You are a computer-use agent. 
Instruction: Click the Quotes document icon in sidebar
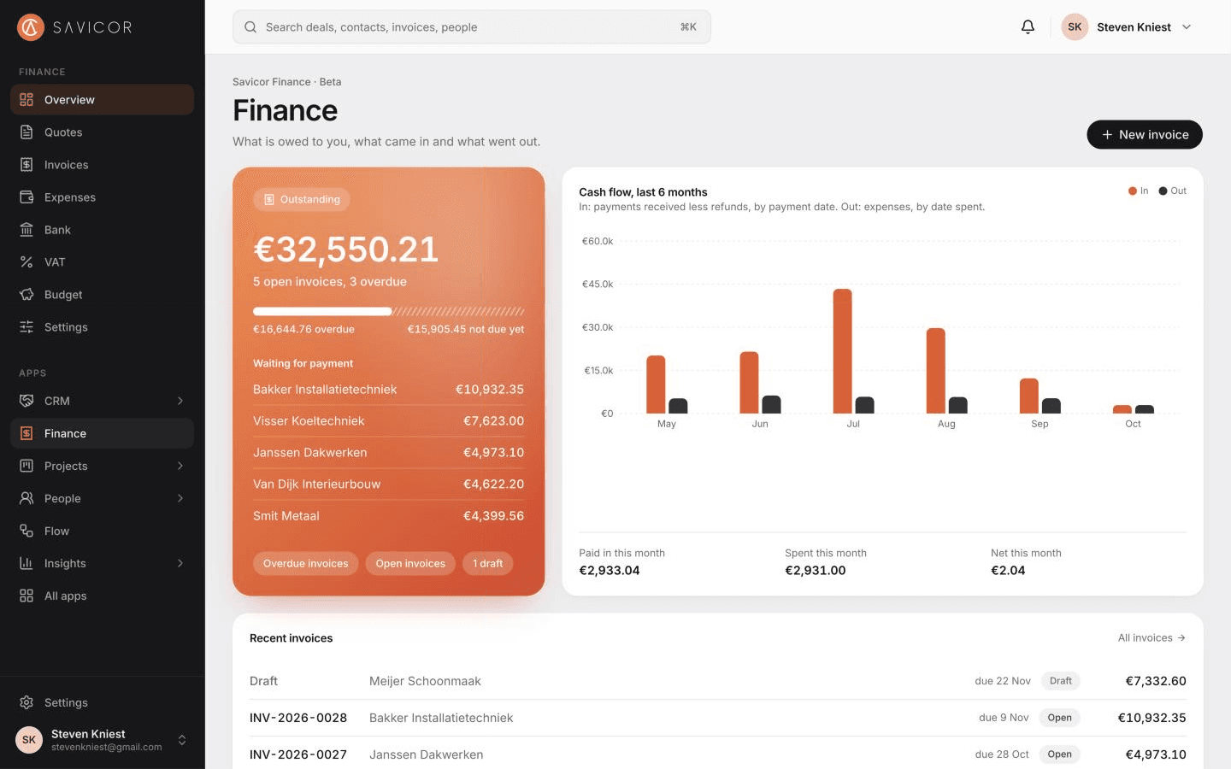pyautogui.click(x=27, y=132)
